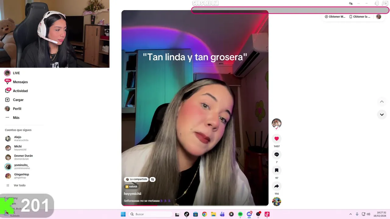Image resolution: width=390 pixels, height=219 pixels.
Task: Open Task View in taskbar
Action: point(177,214)
